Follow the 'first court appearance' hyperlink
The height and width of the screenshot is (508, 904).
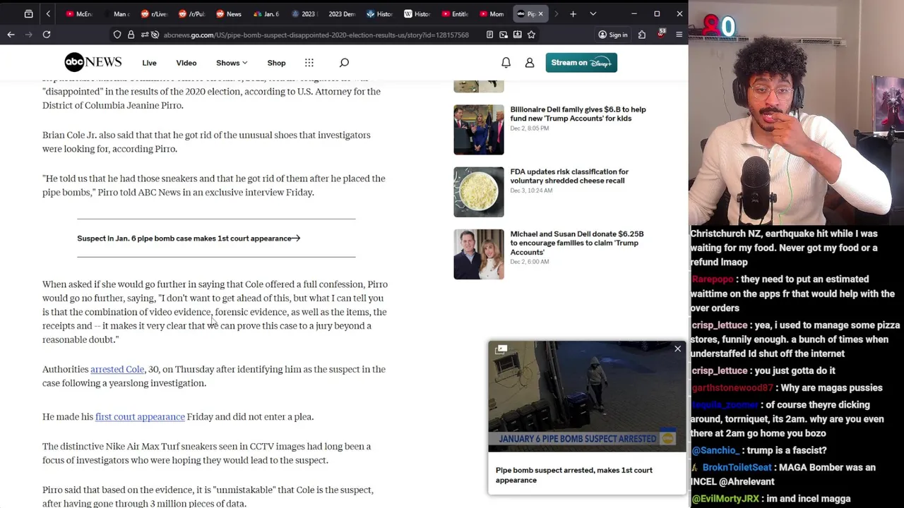pos(140,417)
